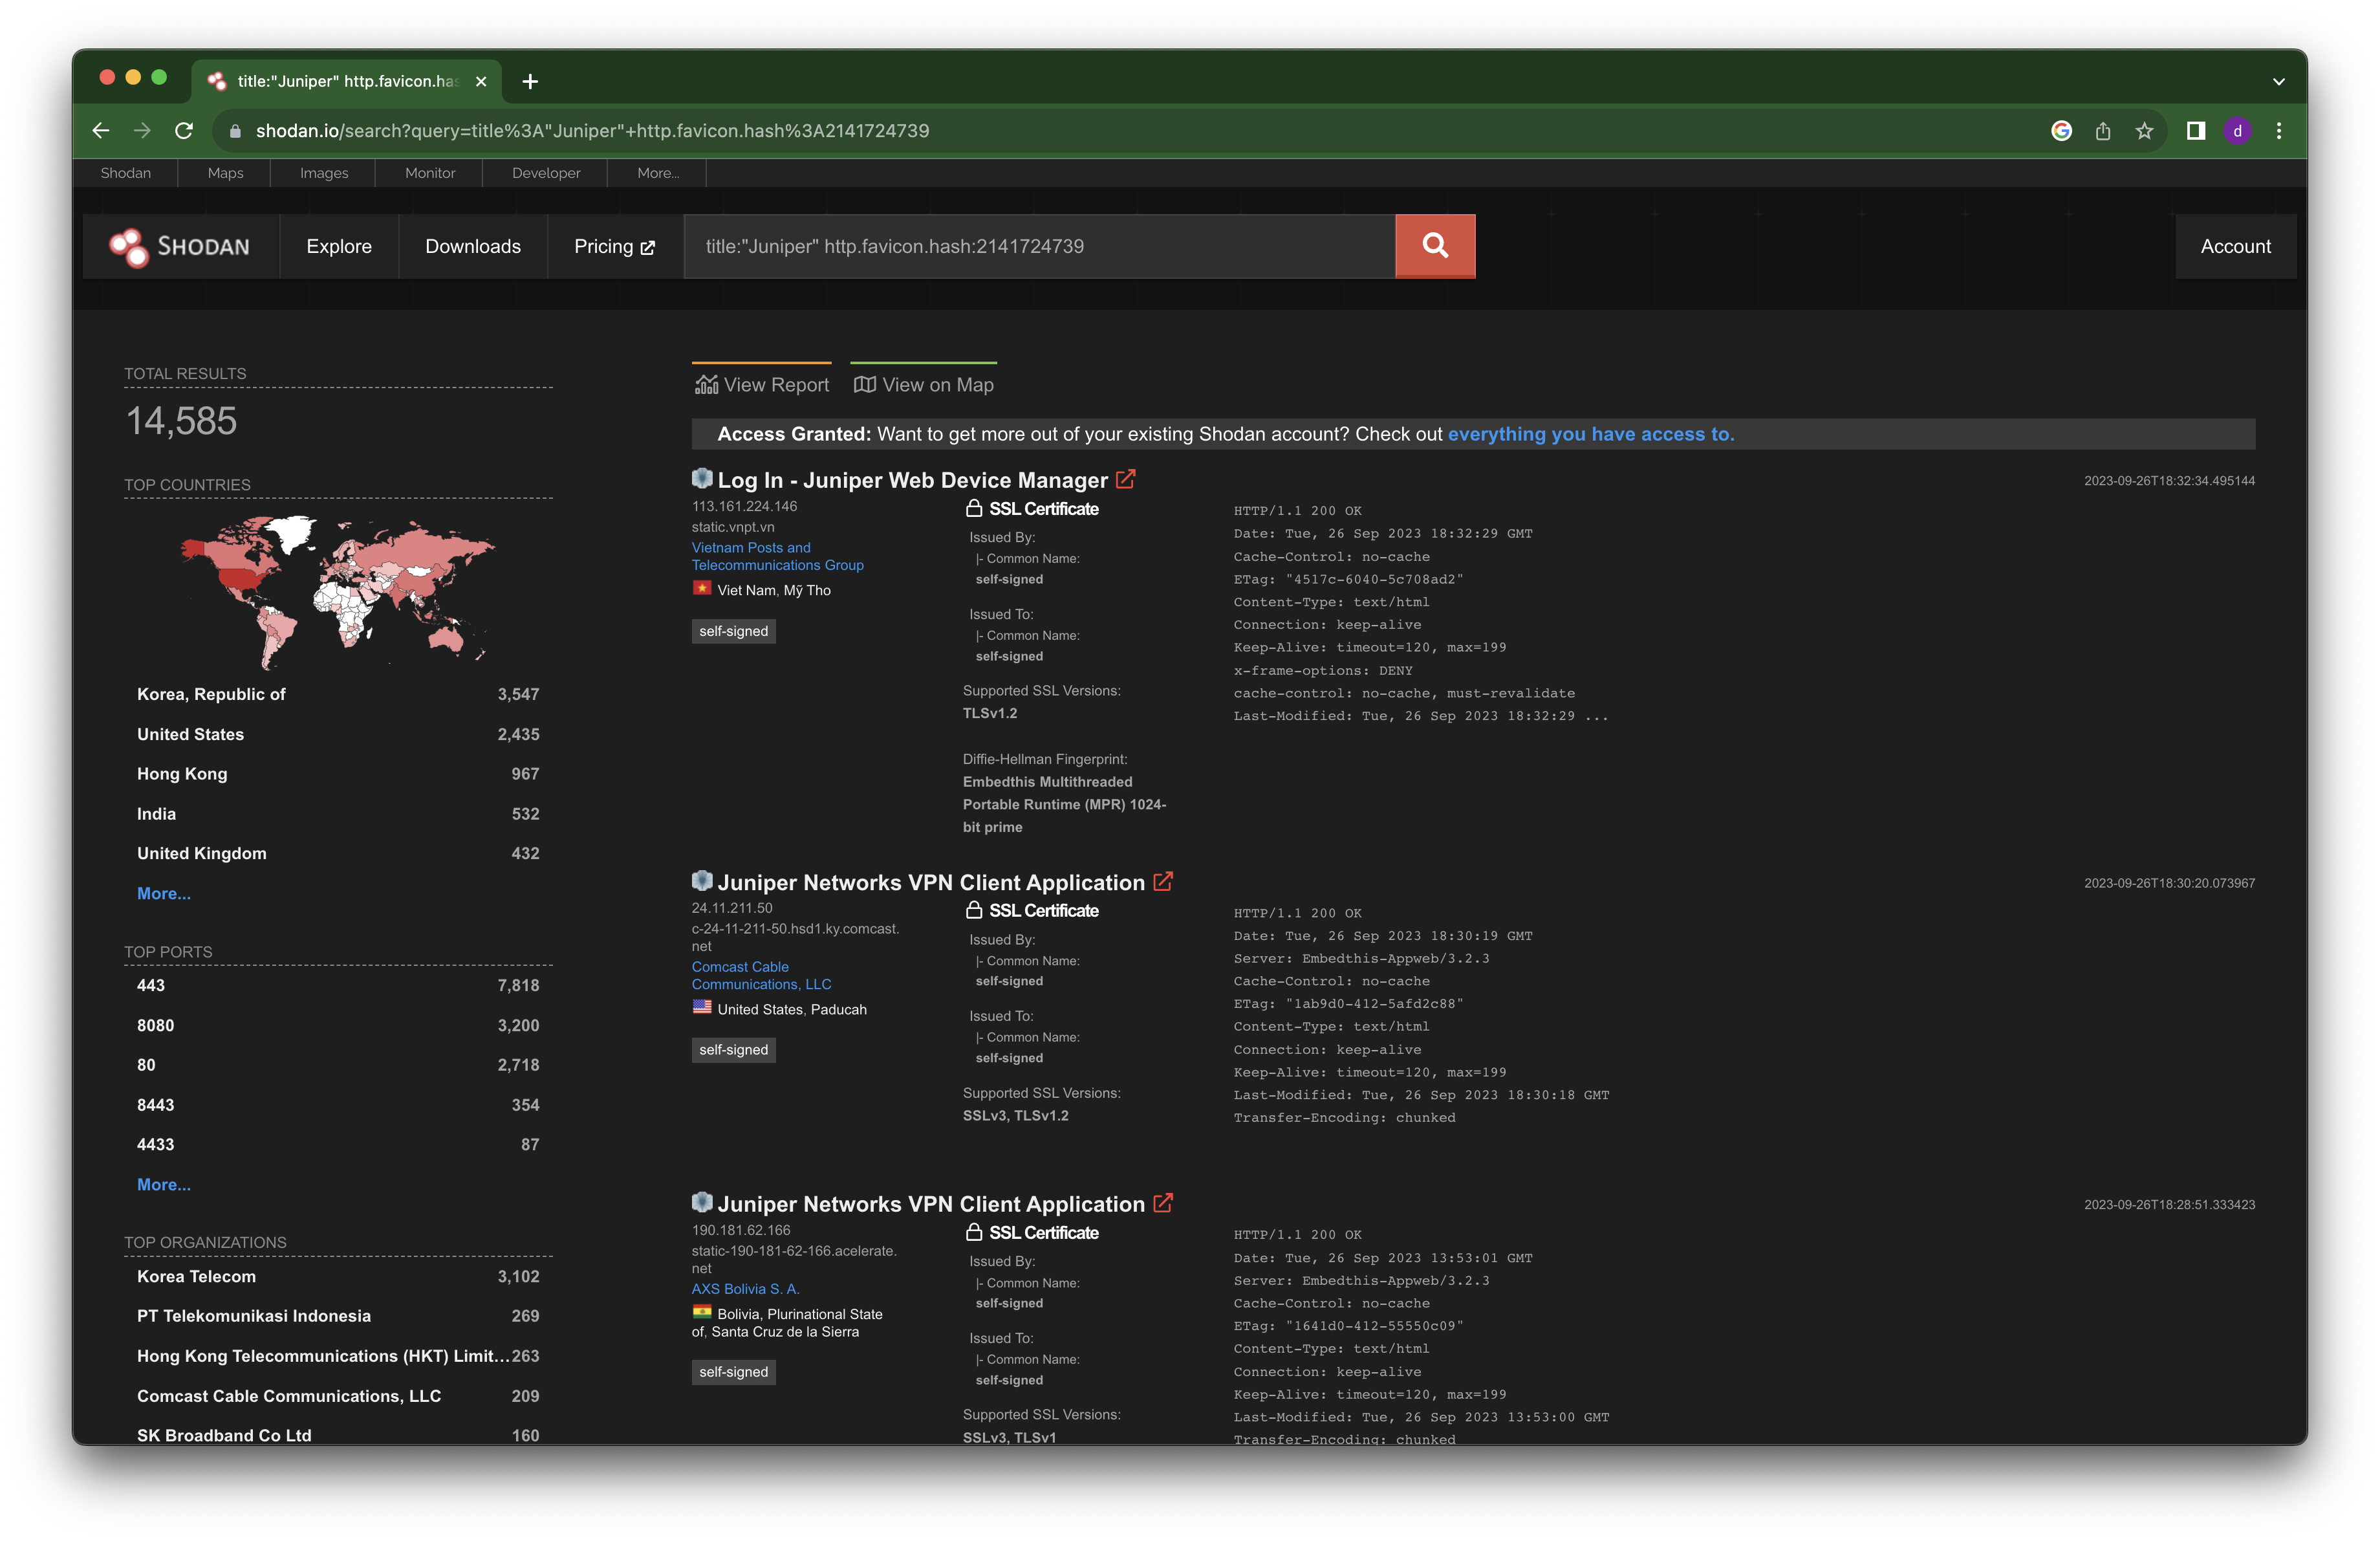
Task: Open the Google icon in the address bar
Action: [2061, 131]
